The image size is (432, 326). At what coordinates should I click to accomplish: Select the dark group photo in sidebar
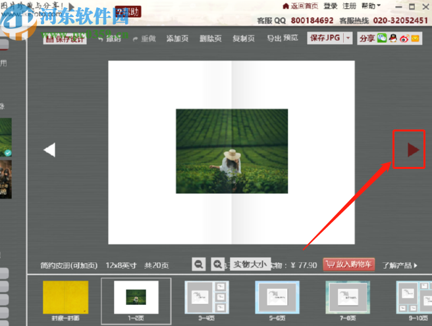6,179
